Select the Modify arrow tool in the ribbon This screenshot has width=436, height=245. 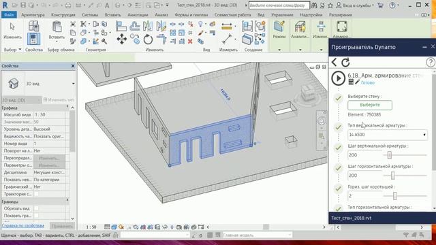tap(12, 27)
